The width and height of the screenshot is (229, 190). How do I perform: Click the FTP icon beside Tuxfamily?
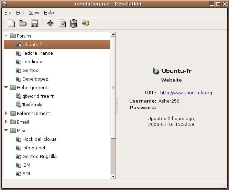[x=19, y=105]
